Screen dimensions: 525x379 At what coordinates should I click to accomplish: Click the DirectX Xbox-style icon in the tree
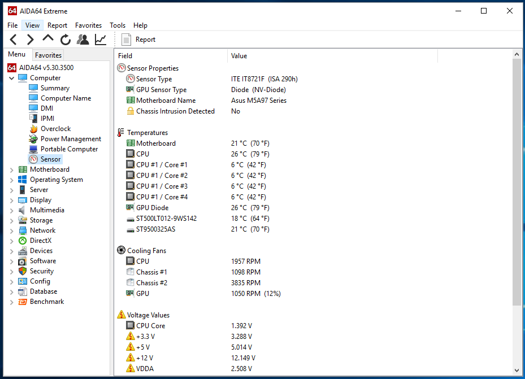(x=23, y=241)
